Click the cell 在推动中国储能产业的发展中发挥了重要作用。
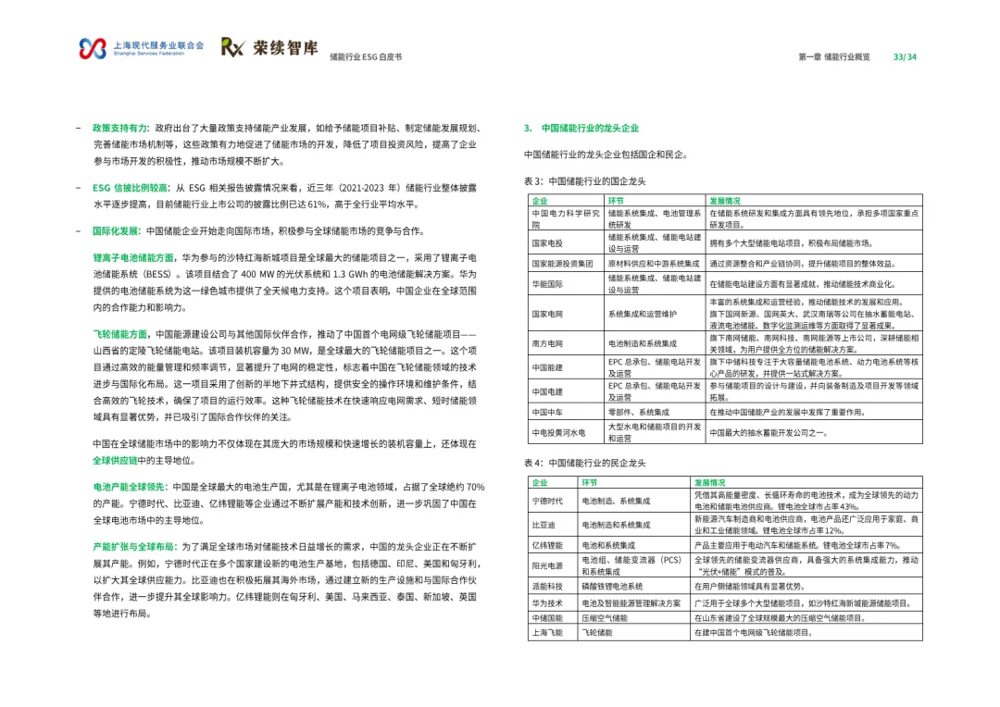 tap(815, 412)
